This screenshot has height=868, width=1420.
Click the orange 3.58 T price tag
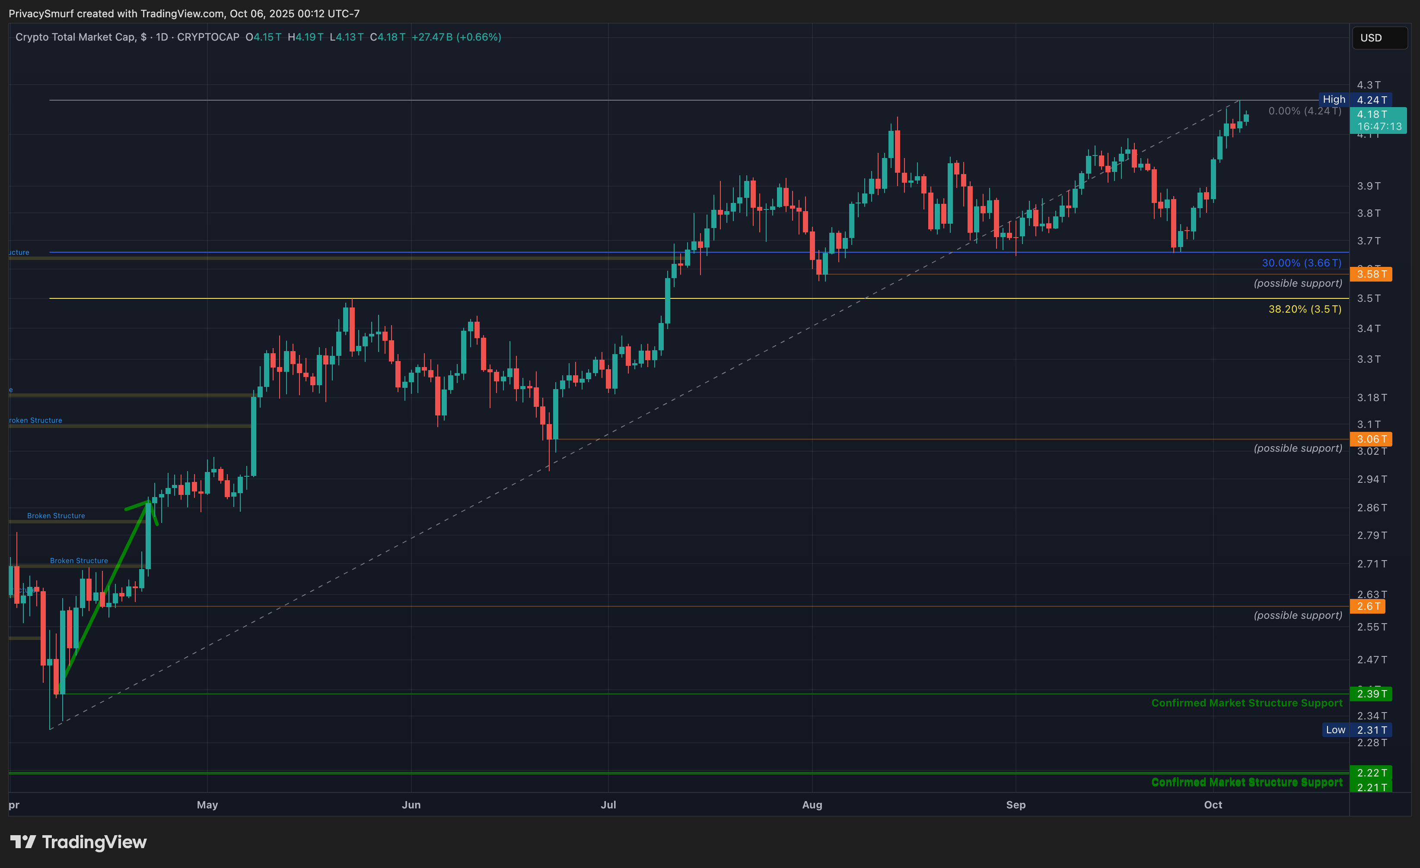point(1370,274)
